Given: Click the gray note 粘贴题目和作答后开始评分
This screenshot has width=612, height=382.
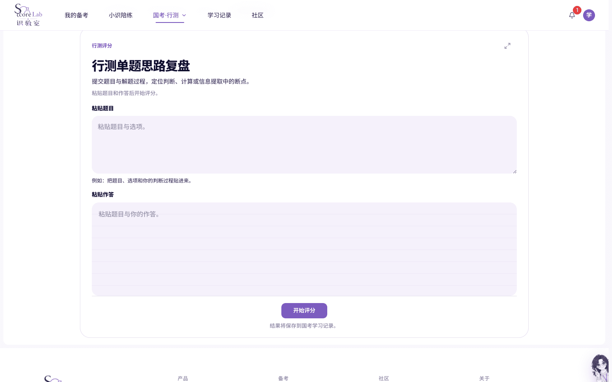Looking at the screenshot, I should pos(126,93).
